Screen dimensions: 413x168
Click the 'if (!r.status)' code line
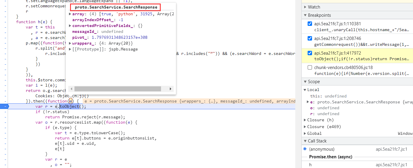tap(52, 112)
